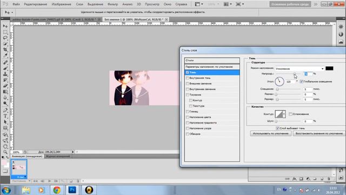
Task: Open the Изображение menu
Action: coord(61,4)
